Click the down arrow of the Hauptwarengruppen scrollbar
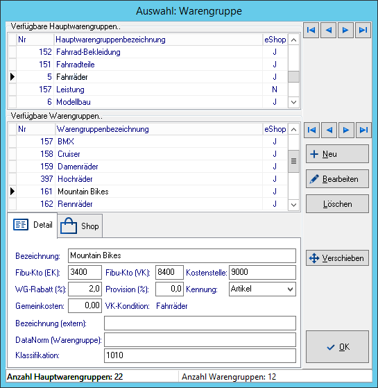Image resolution: width=378 pixels, height=388 pixels. point(293,102)
